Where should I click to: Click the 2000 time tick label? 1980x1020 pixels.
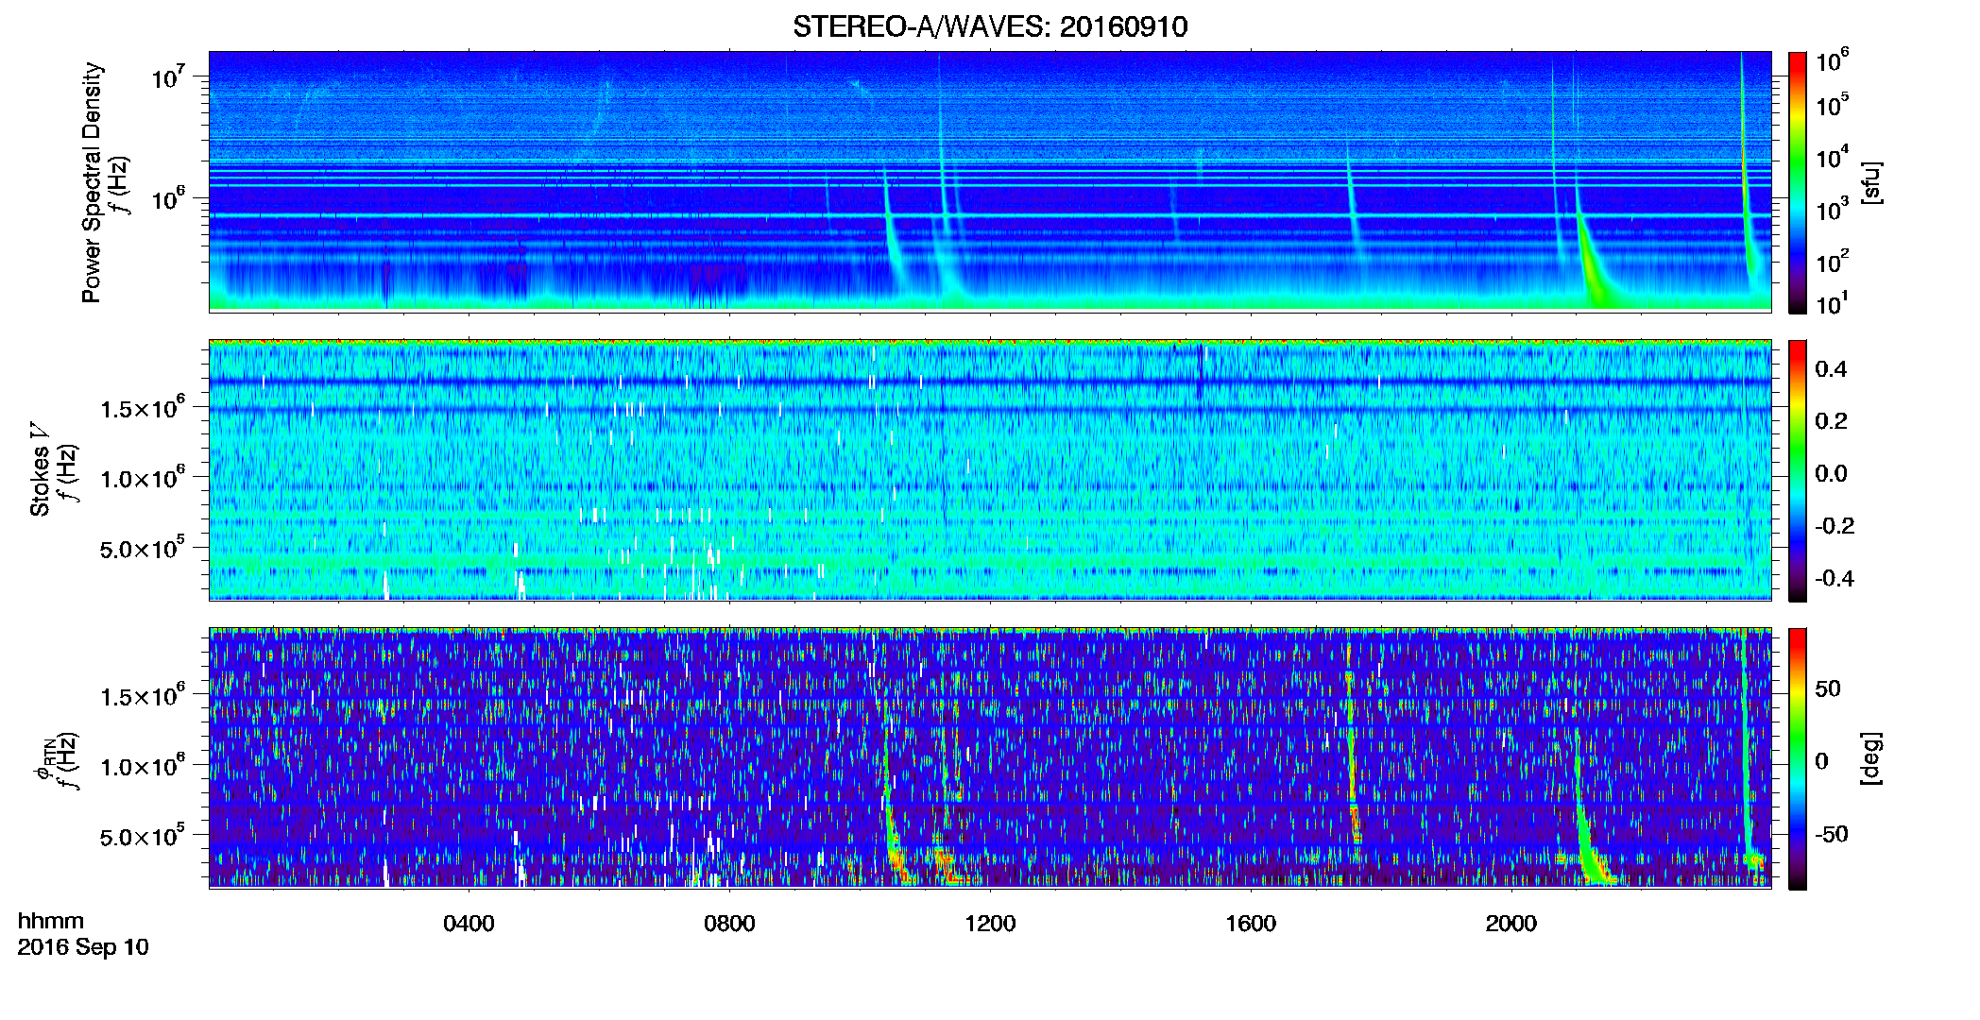click(1511, 924)
